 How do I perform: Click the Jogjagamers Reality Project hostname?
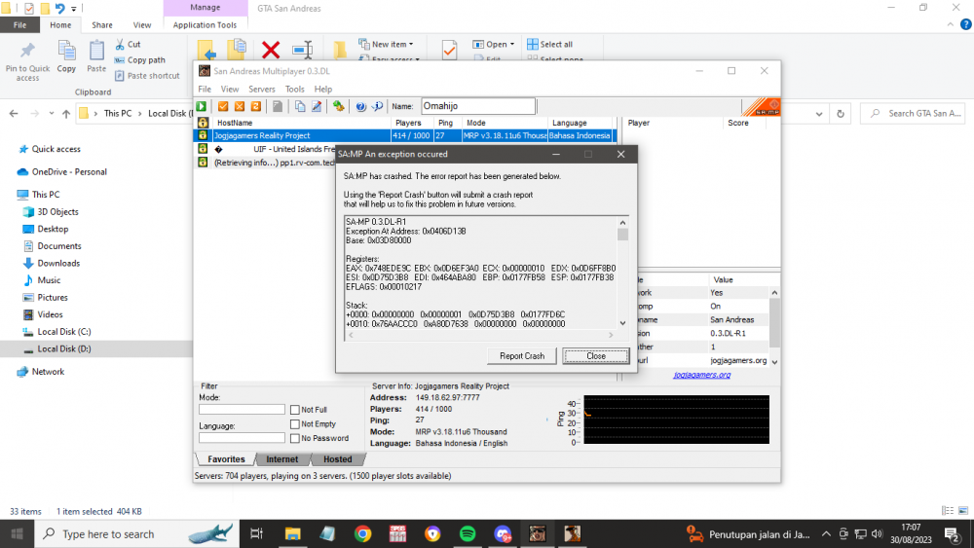coord(261,135)
